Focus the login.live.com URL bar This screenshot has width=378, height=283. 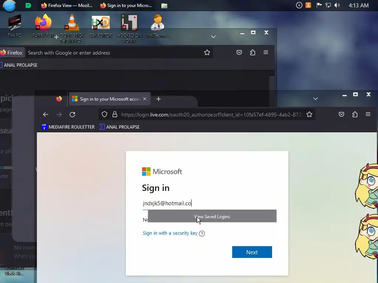[x=211, y=115]
